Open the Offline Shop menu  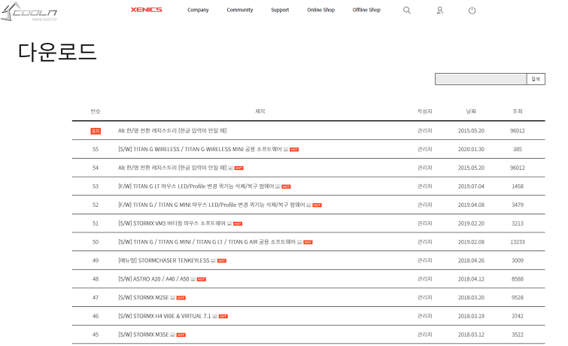tap(366, 10)
